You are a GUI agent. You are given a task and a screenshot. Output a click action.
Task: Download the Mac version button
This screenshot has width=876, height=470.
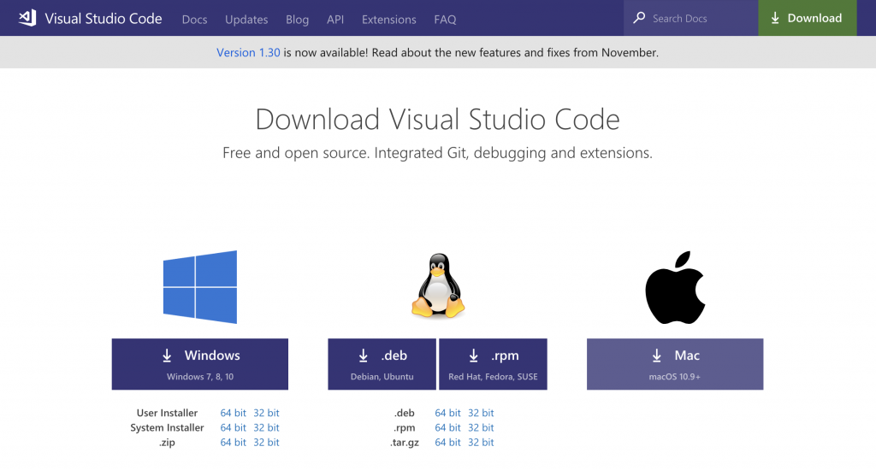tap(675, 364)
